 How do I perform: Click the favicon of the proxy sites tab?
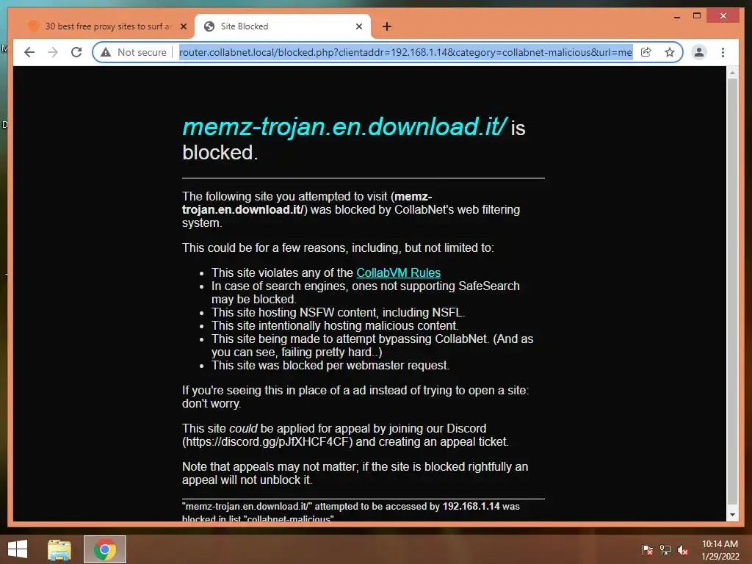pyautogui.click(x=33, y=26)
